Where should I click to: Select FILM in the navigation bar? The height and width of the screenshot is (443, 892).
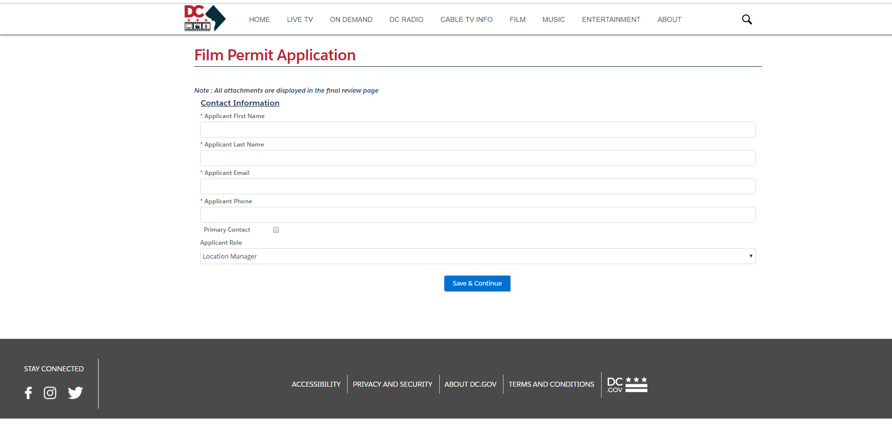pos(517,19)
